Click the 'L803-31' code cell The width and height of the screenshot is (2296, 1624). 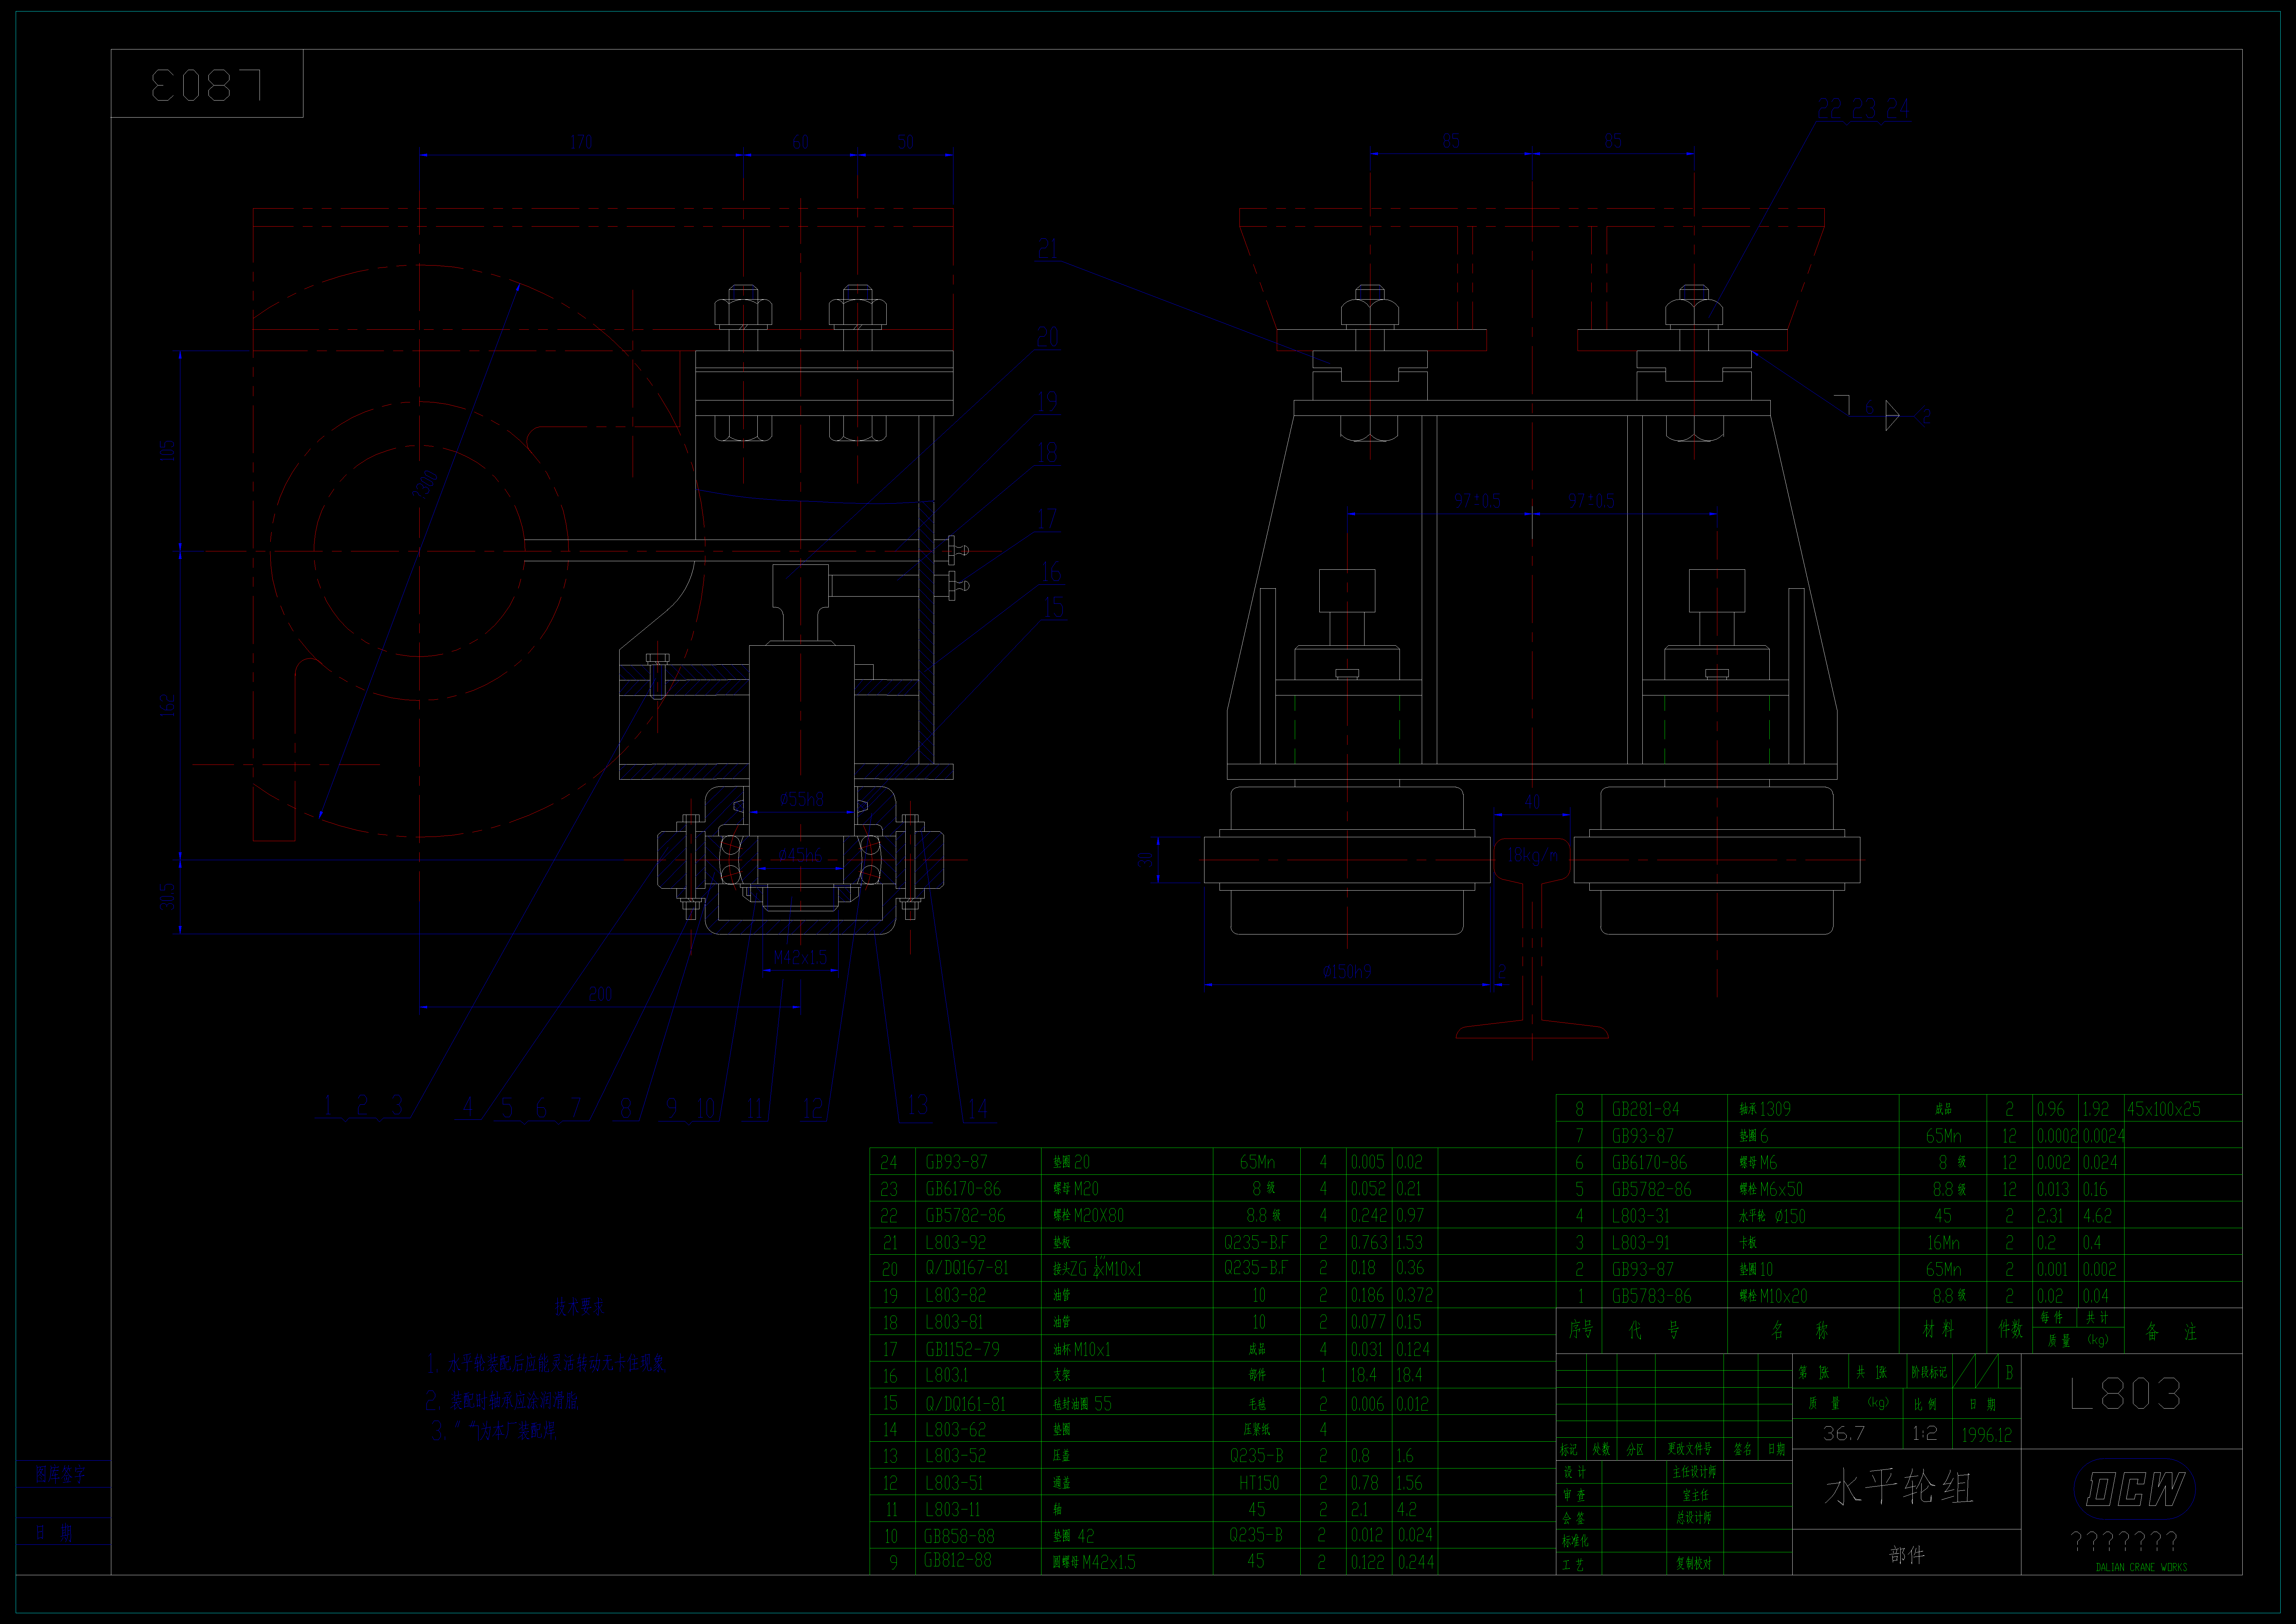(1640, 1216)
